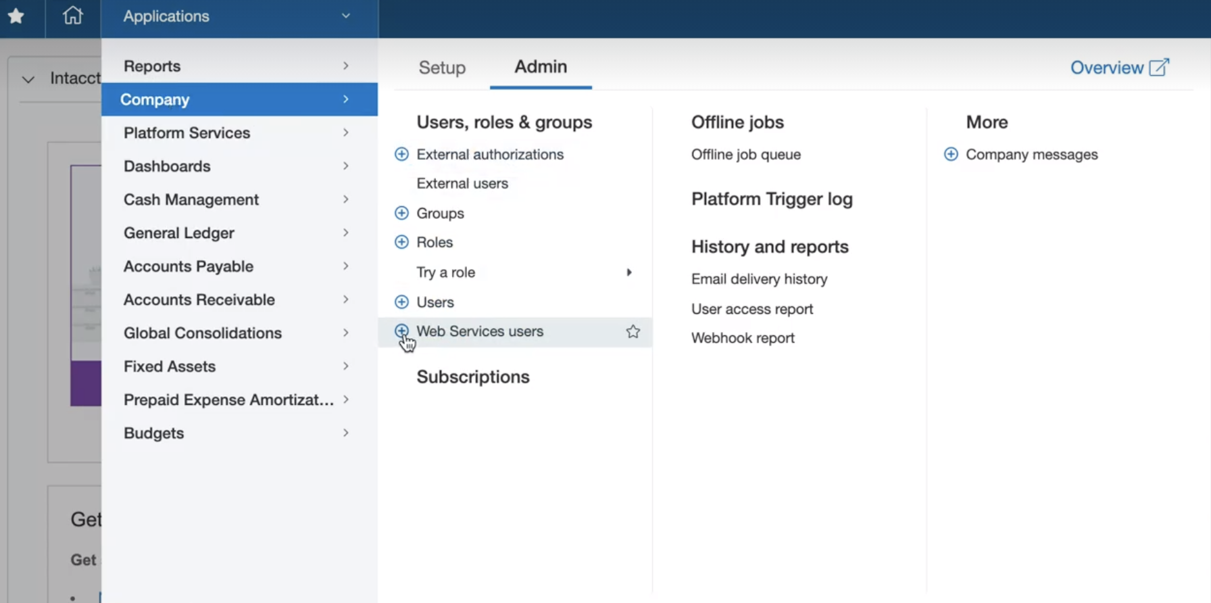Open Offline job queue
This screenshot has height=603, width=1211.
pyautogui.click(x=745, y=155)
